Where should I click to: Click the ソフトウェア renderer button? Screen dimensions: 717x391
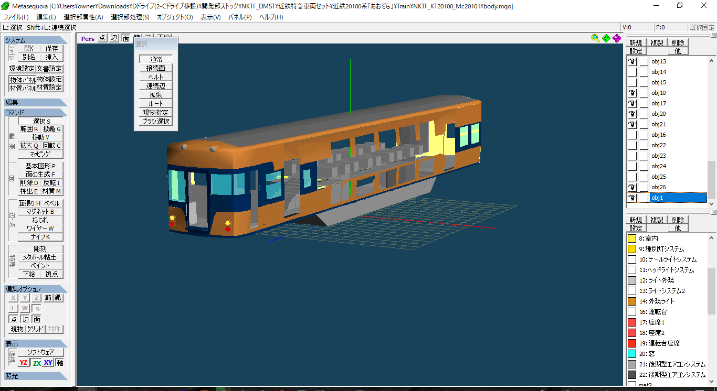coord(40,352)
